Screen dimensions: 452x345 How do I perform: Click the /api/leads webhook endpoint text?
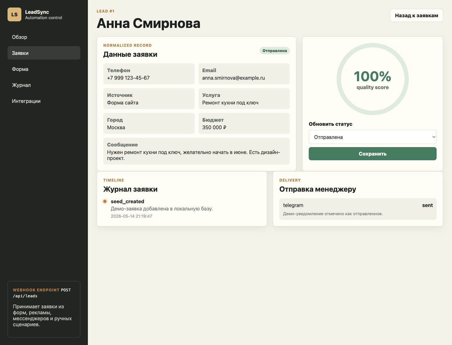(25, 296)
